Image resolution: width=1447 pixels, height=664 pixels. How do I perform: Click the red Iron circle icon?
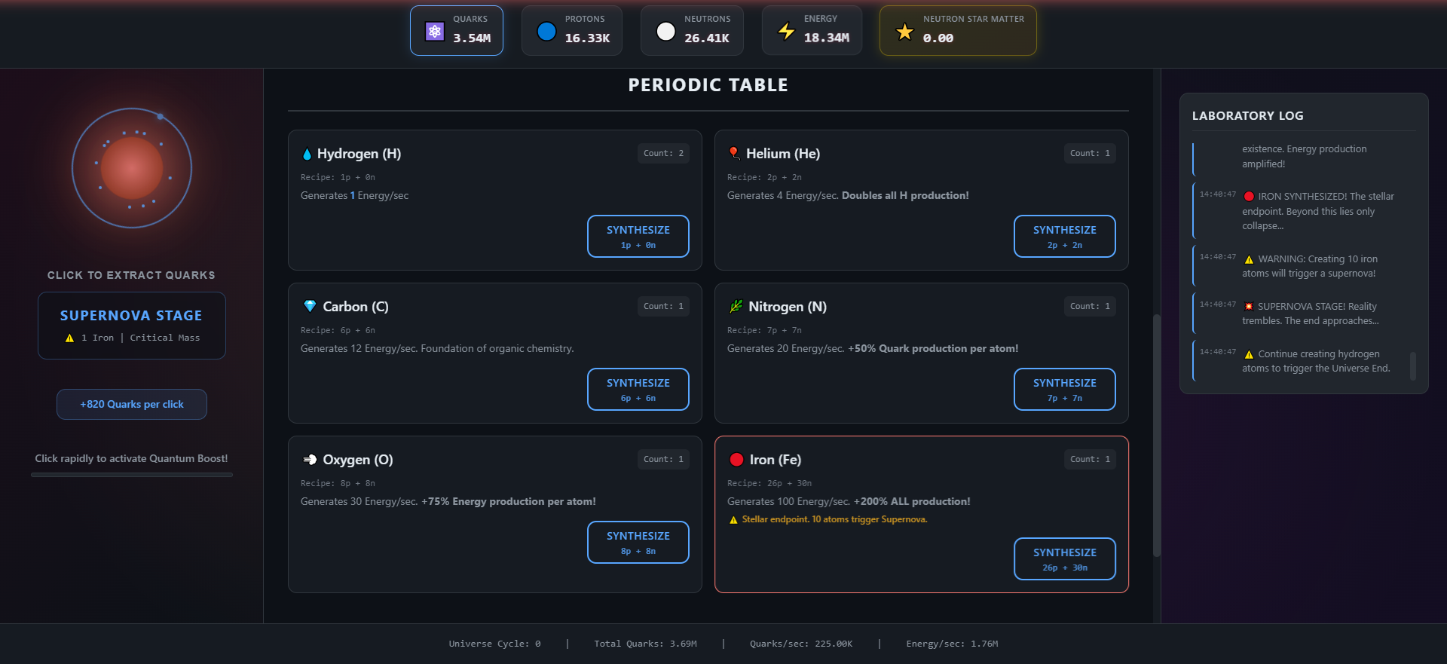pyautogui.click(x=736, y=460)
